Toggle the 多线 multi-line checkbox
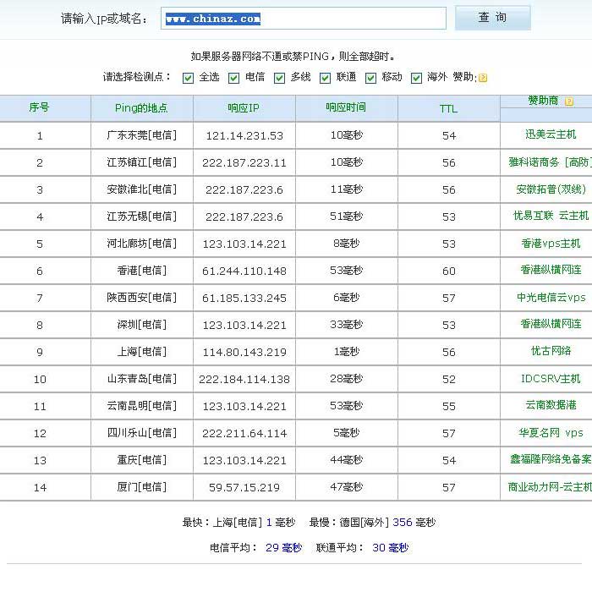 [x=279, y=78]
